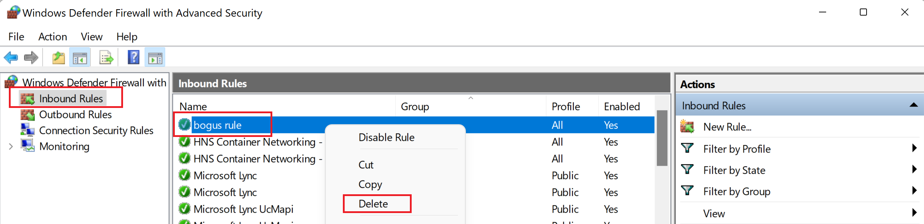
Task: Click New Rule... in the Actions pane
Action: [727, 127]
